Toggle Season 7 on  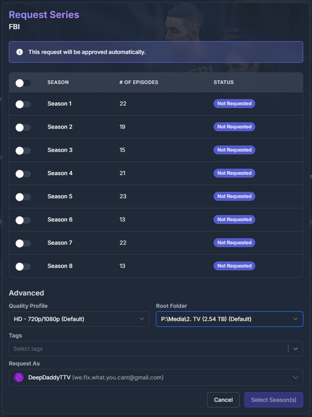tap(23, 243)
